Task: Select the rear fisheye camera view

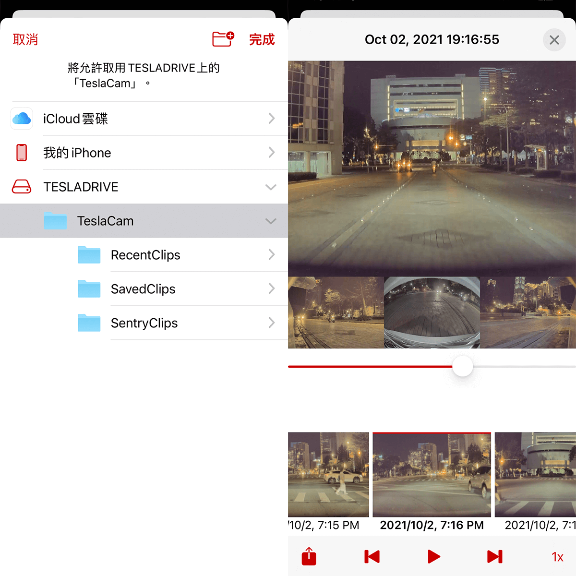Action: click(x=432, y=312)
